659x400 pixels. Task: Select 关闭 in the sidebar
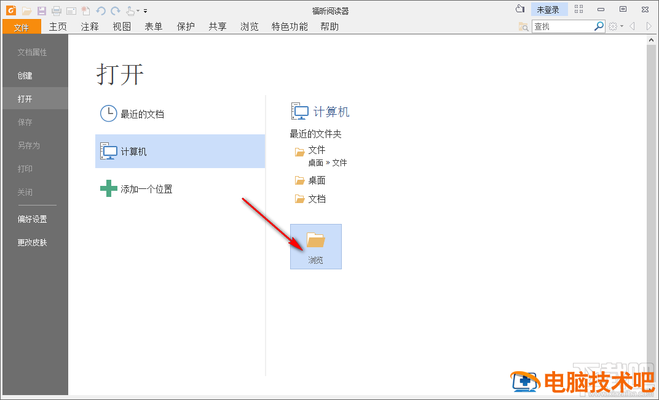coord(35,192)
